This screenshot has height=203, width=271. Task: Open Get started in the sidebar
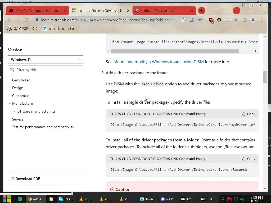tap(21, 80)
